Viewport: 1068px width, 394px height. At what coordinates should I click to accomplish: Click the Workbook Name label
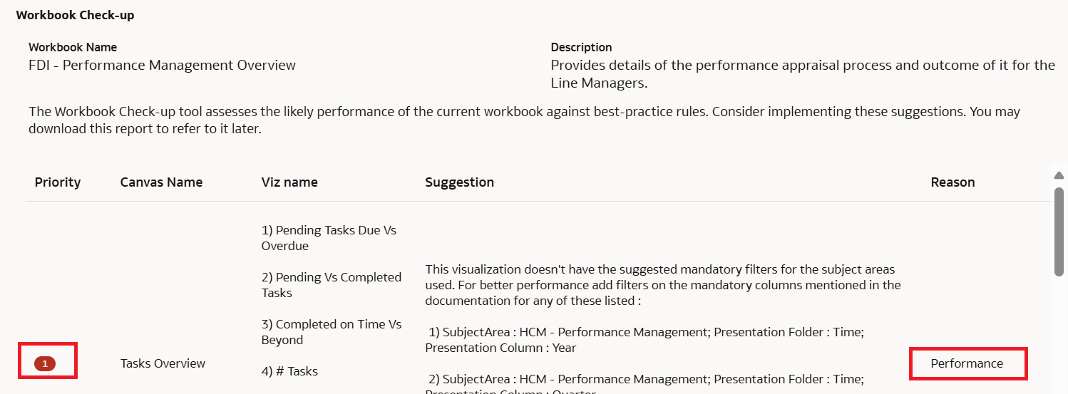coord(73,48)
